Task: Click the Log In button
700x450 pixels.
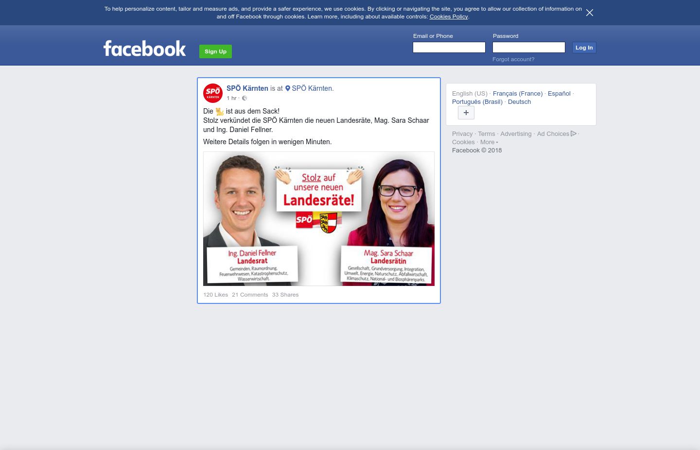Action: (x=584, y=48)
